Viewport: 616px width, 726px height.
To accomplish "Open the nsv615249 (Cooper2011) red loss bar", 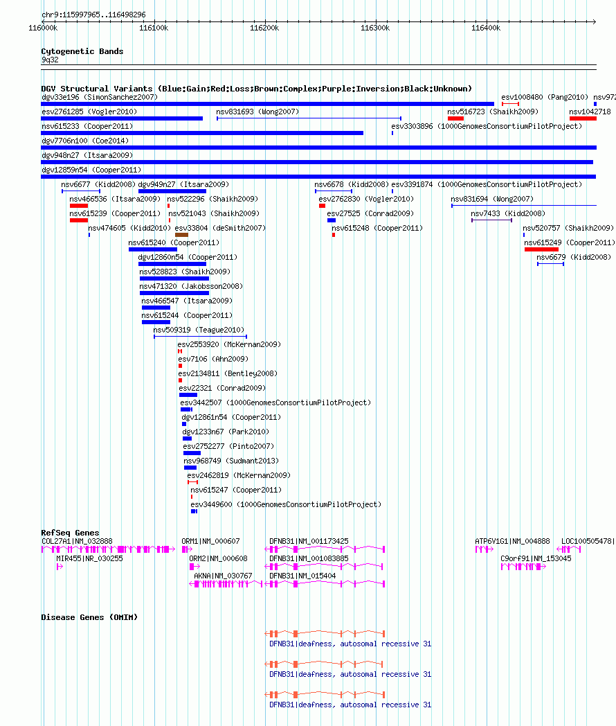I will [541, 249].
